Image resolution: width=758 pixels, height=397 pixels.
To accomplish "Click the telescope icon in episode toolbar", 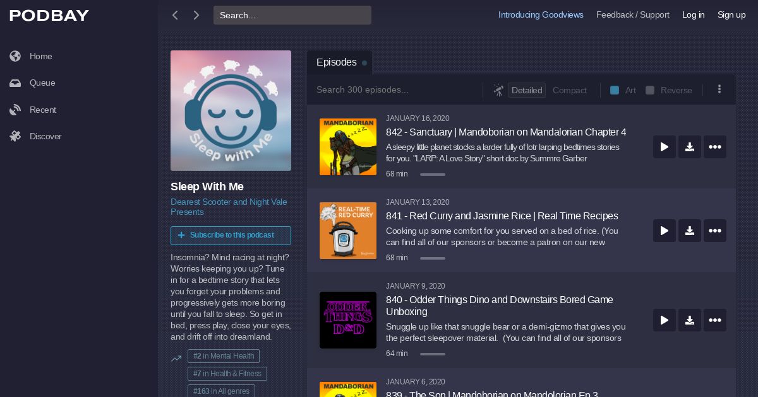I will pyautogui.click(x=498, y=90).
